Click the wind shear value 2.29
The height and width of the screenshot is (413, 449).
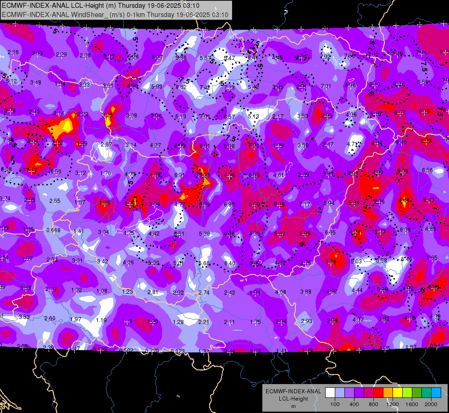tap(61, 55)
